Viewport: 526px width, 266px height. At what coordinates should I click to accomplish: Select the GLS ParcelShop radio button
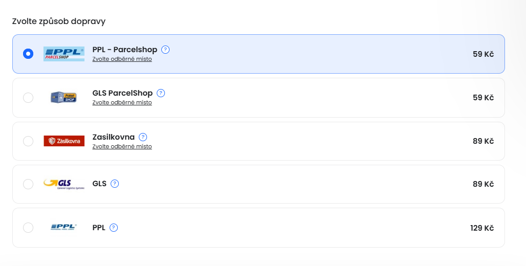click(x=28, y=97)
